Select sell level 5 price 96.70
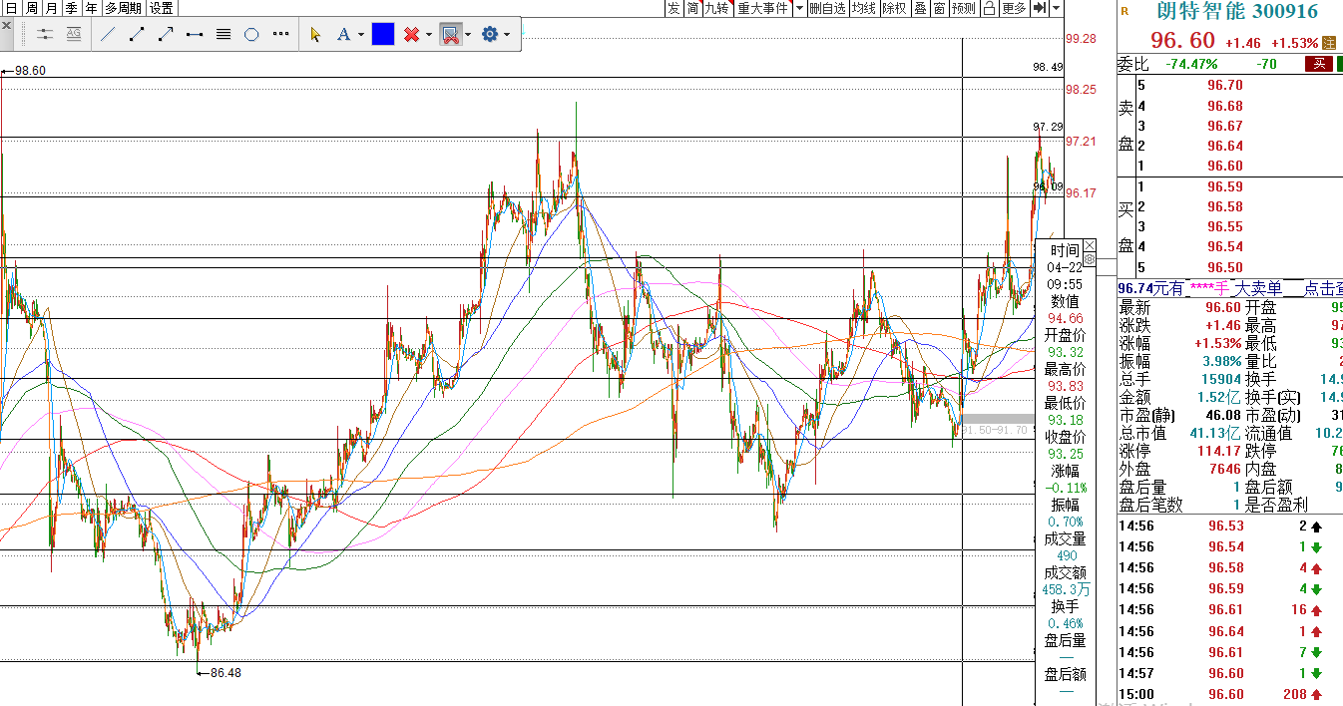 pos(1224,86)
